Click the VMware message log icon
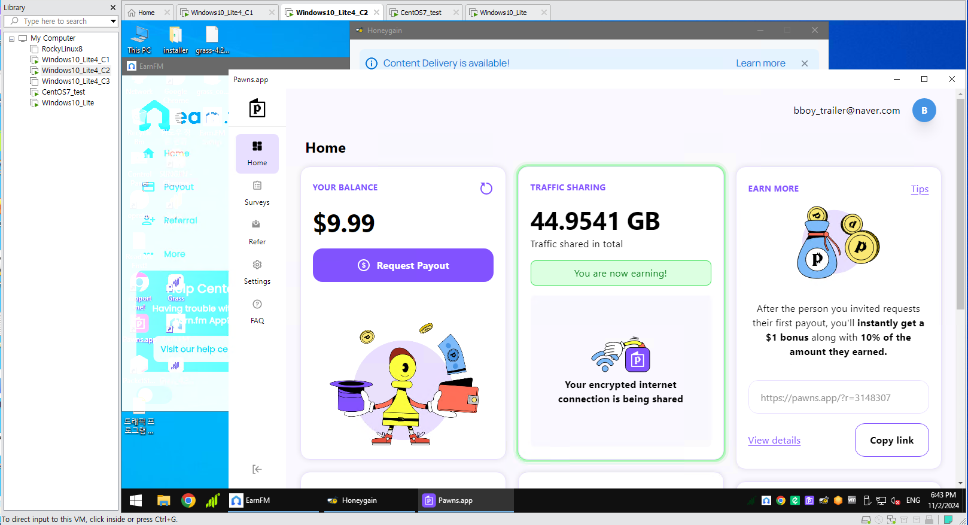The width and height of the screenshot is (968, 525). [948, 520]
